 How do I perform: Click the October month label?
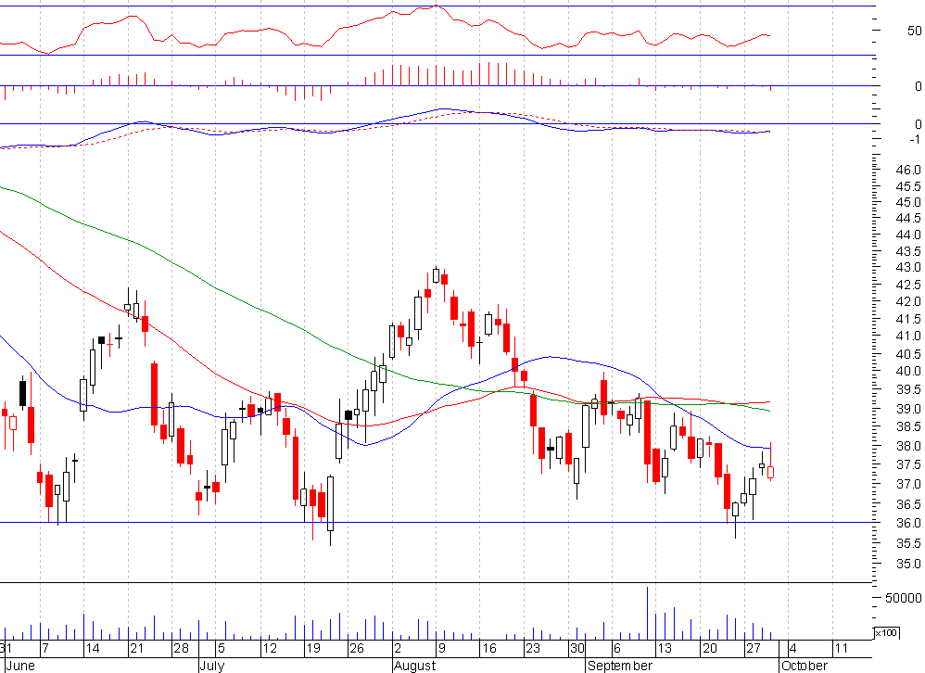[805, 666]
